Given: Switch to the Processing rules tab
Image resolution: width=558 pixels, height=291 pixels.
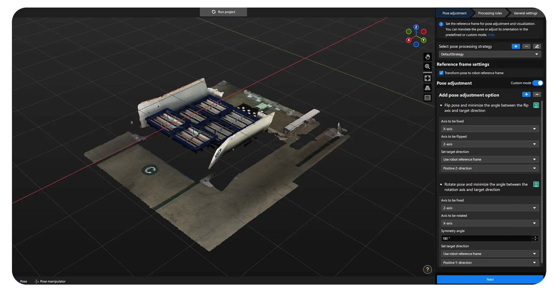Looking at the screenshot, I should (490, 13).
